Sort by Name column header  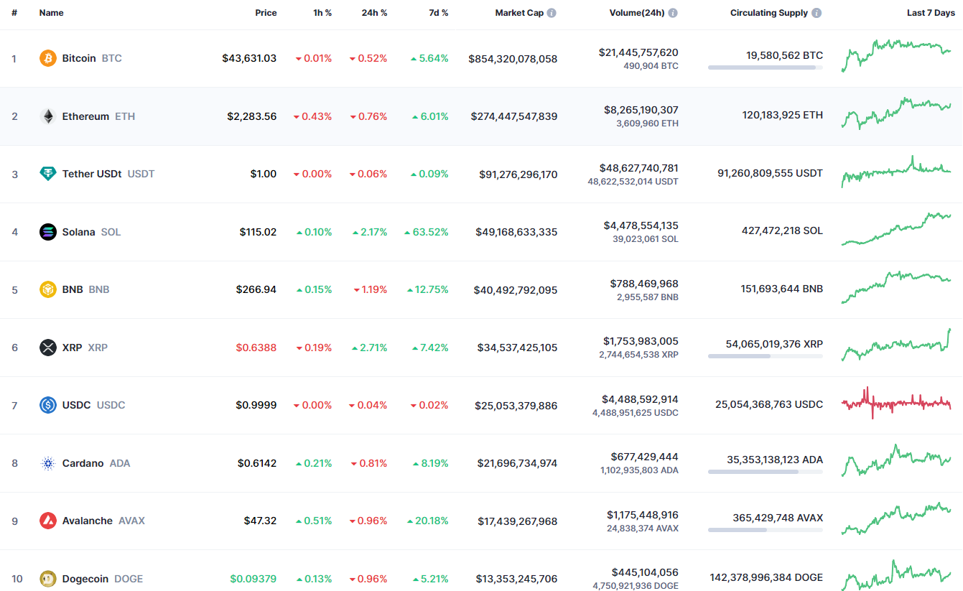(51, 13)
